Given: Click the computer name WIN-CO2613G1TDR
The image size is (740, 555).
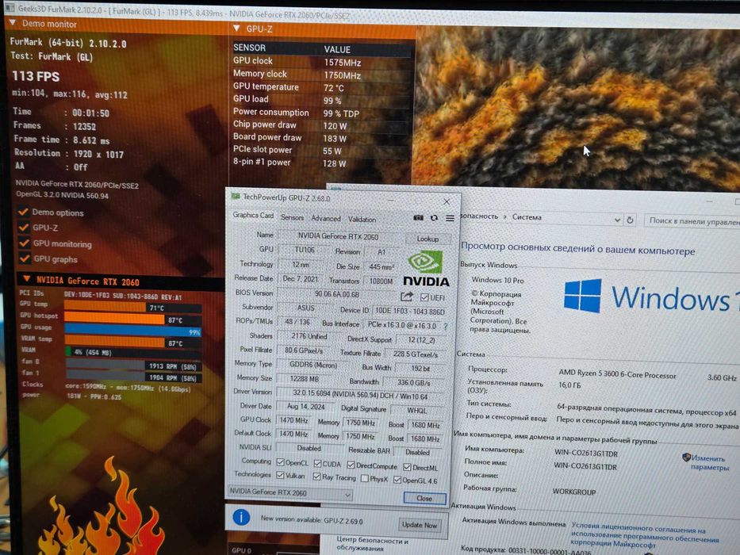Looking at the screenshot, I should coord(585,453).
